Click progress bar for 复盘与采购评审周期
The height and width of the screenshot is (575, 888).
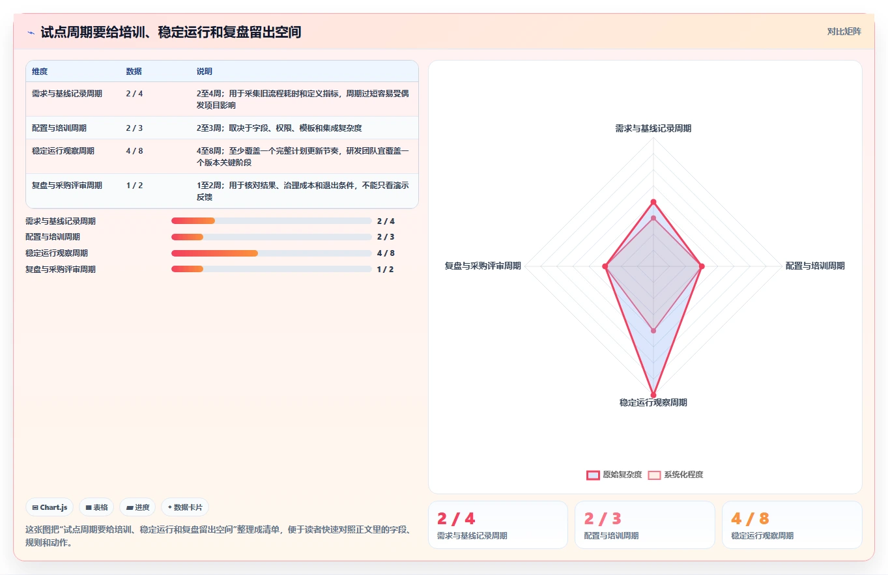272,269
